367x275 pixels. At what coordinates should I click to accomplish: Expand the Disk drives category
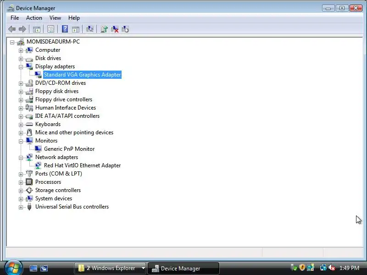click(21, 59)
